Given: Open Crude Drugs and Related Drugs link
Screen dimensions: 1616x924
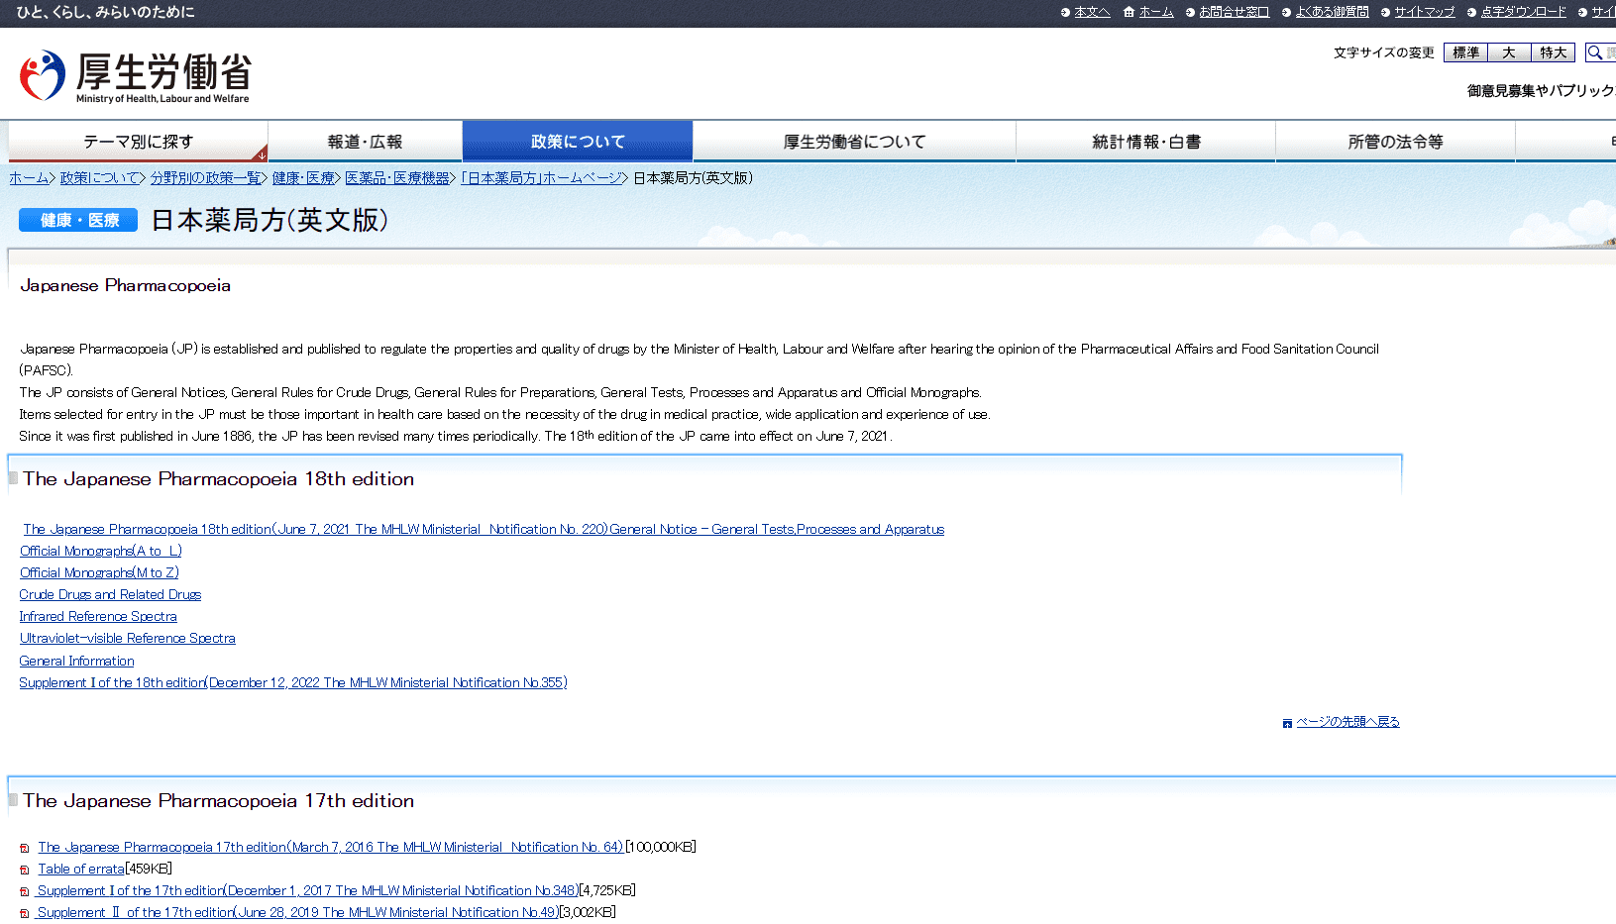Looking at the screenshot, I should 110,594.
